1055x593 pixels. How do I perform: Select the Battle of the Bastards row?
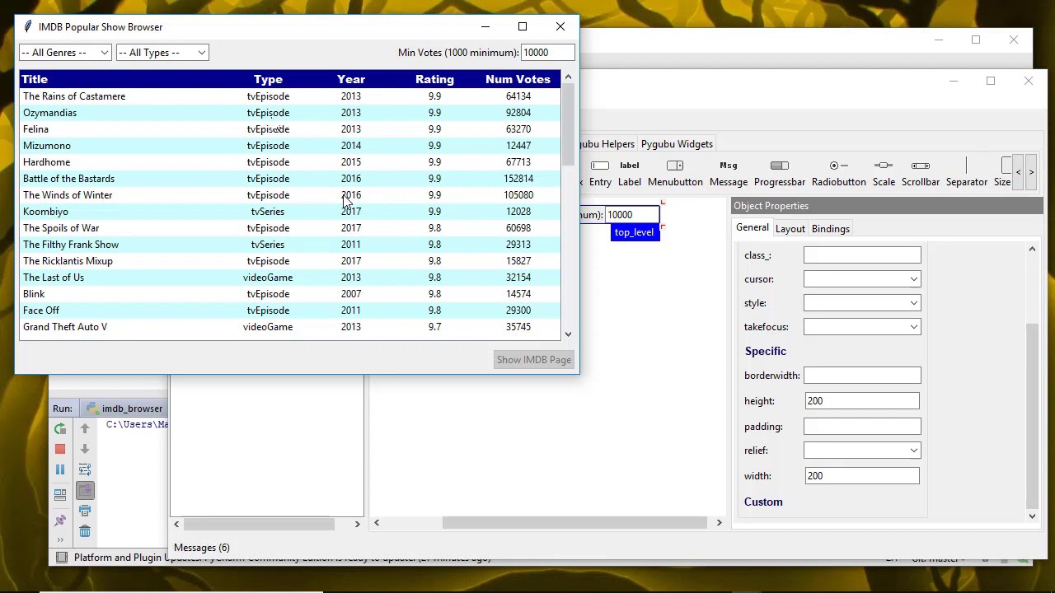coord(290,179)
